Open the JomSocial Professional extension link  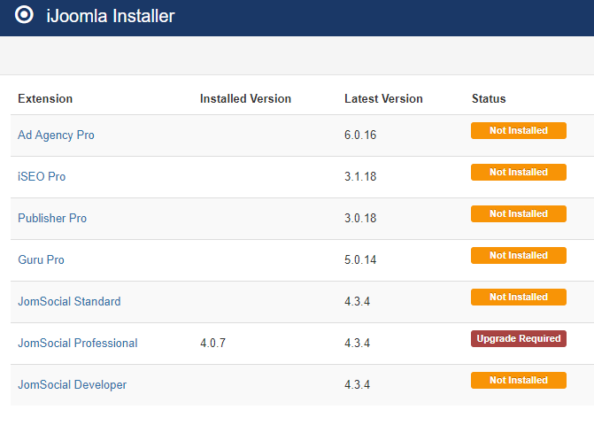click(x=78, y=344)
